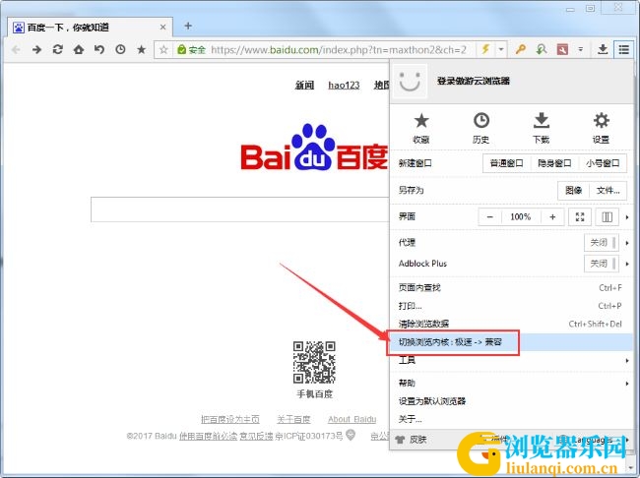The height and width of the screenshot is (478, 640).
Task: Select 关于 about menu item
Action: [x=511, y=419]
